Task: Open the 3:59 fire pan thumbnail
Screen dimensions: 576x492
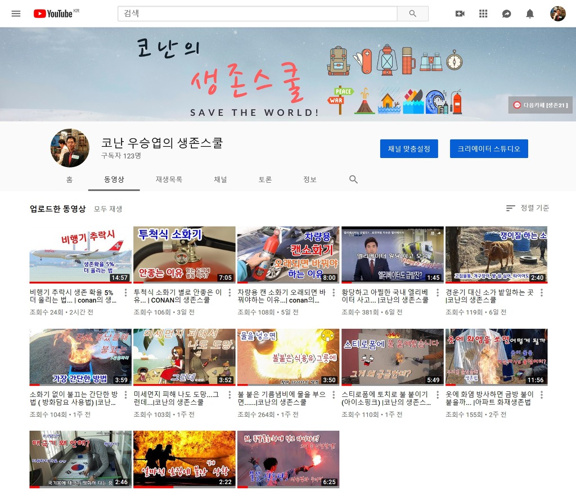Action: (x=80, y=357)
